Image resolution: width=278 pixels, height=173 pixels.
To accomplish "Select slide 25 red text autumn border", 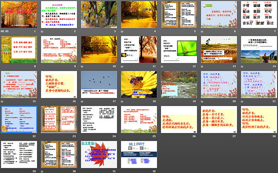I will [139, 119].
